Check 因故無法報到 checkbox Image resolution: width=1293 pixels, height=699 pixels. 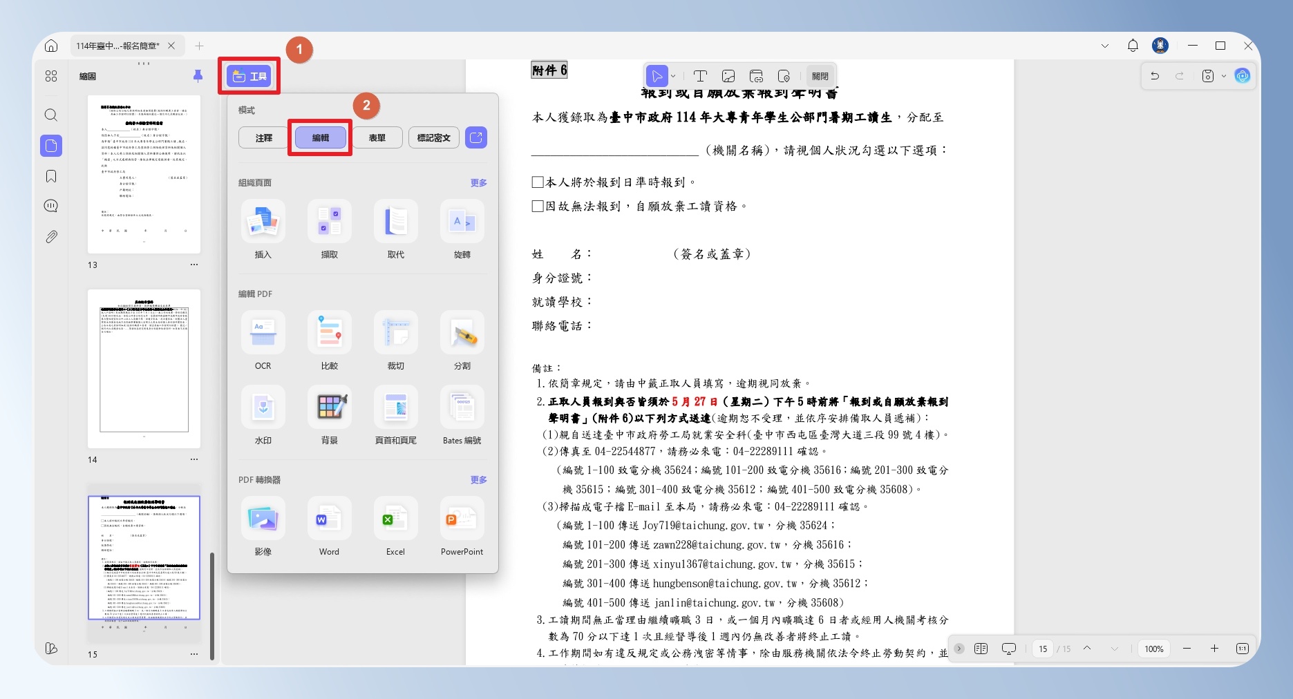[x=538, y=206]
